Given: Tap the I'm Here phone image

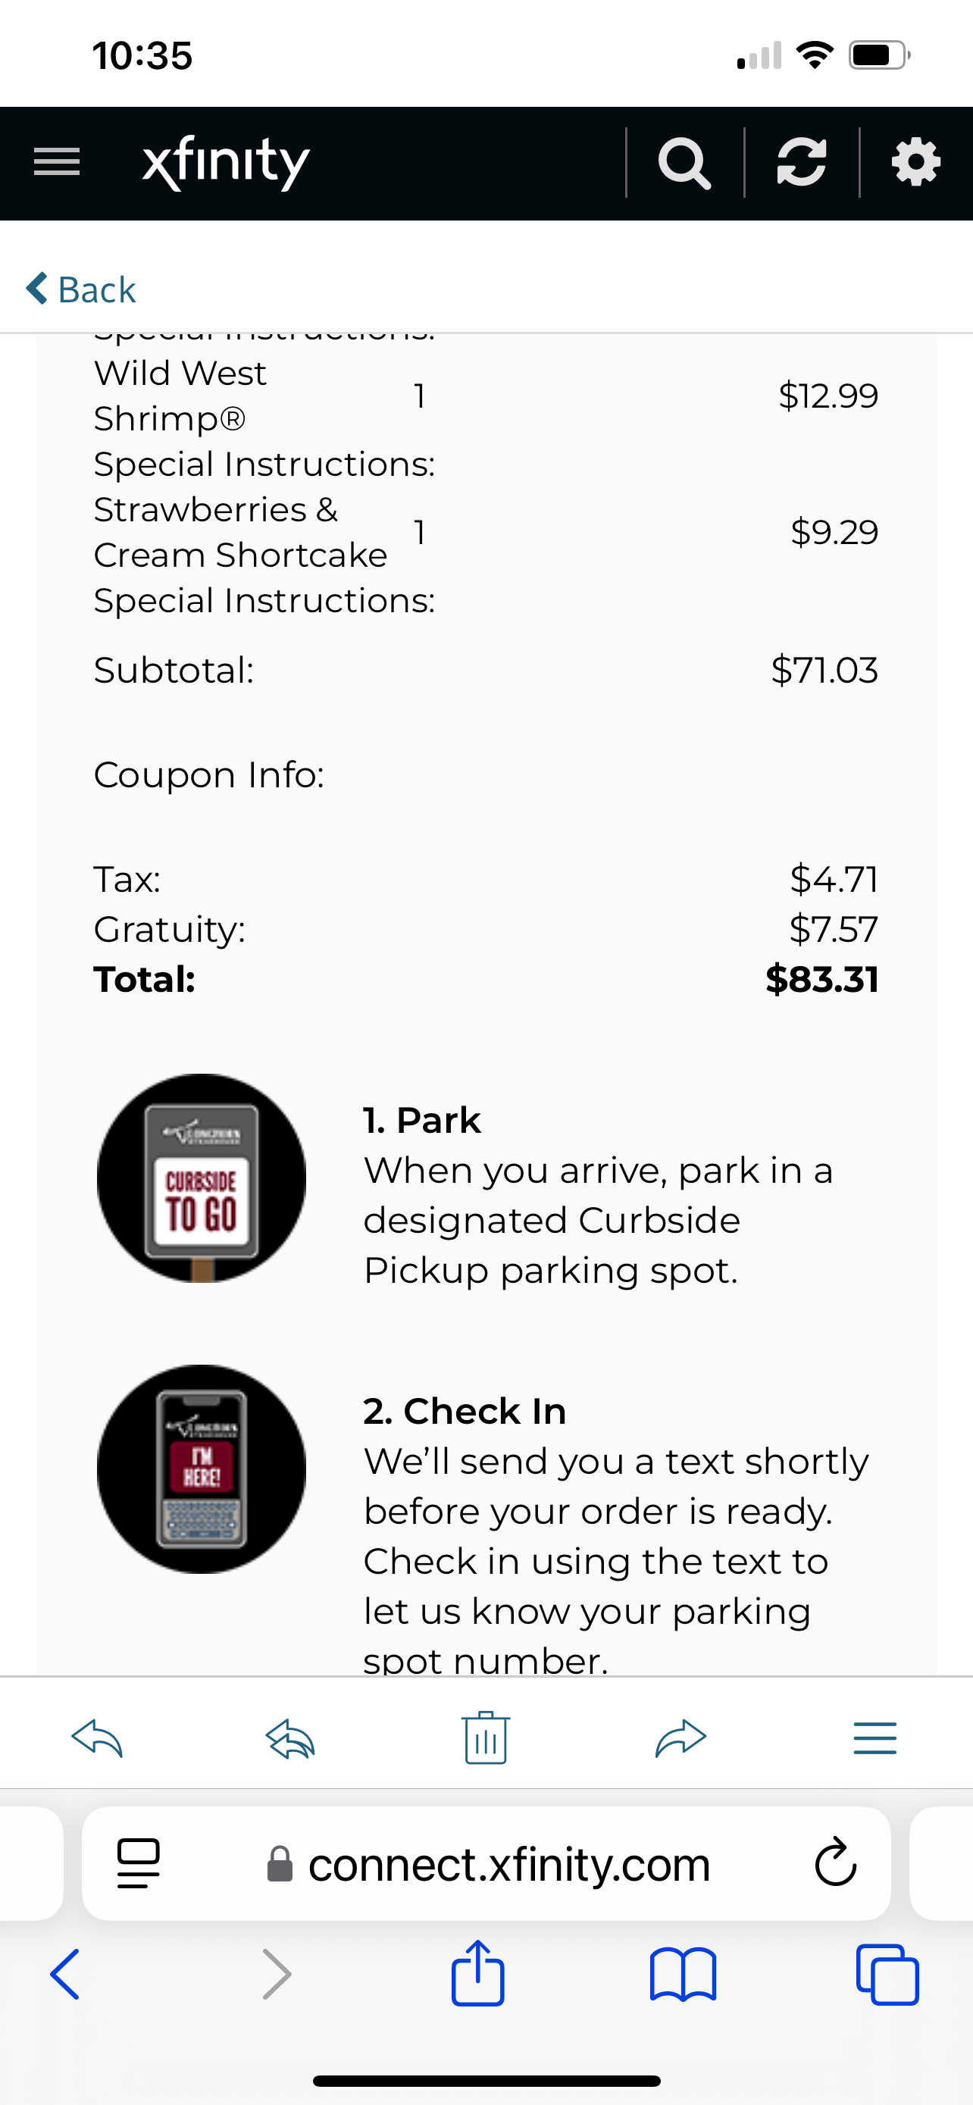Looking at the screenshot, I should click(x=202, y=1468).
